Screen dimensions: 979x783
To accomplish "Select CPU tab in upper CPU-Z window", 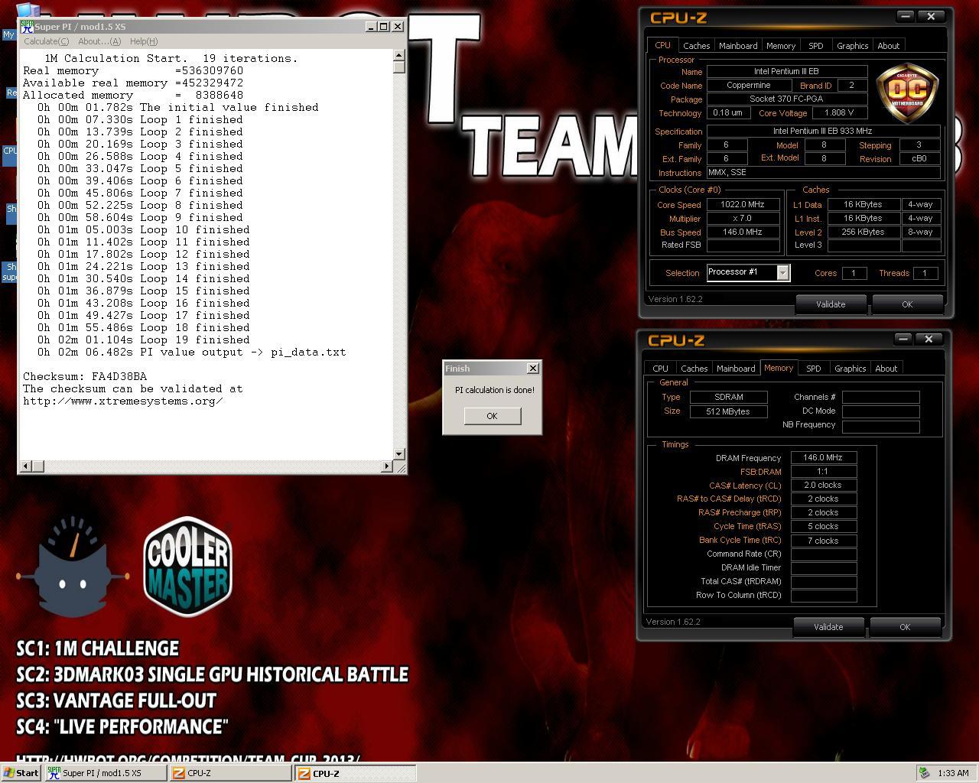I will tap(662, 45).
